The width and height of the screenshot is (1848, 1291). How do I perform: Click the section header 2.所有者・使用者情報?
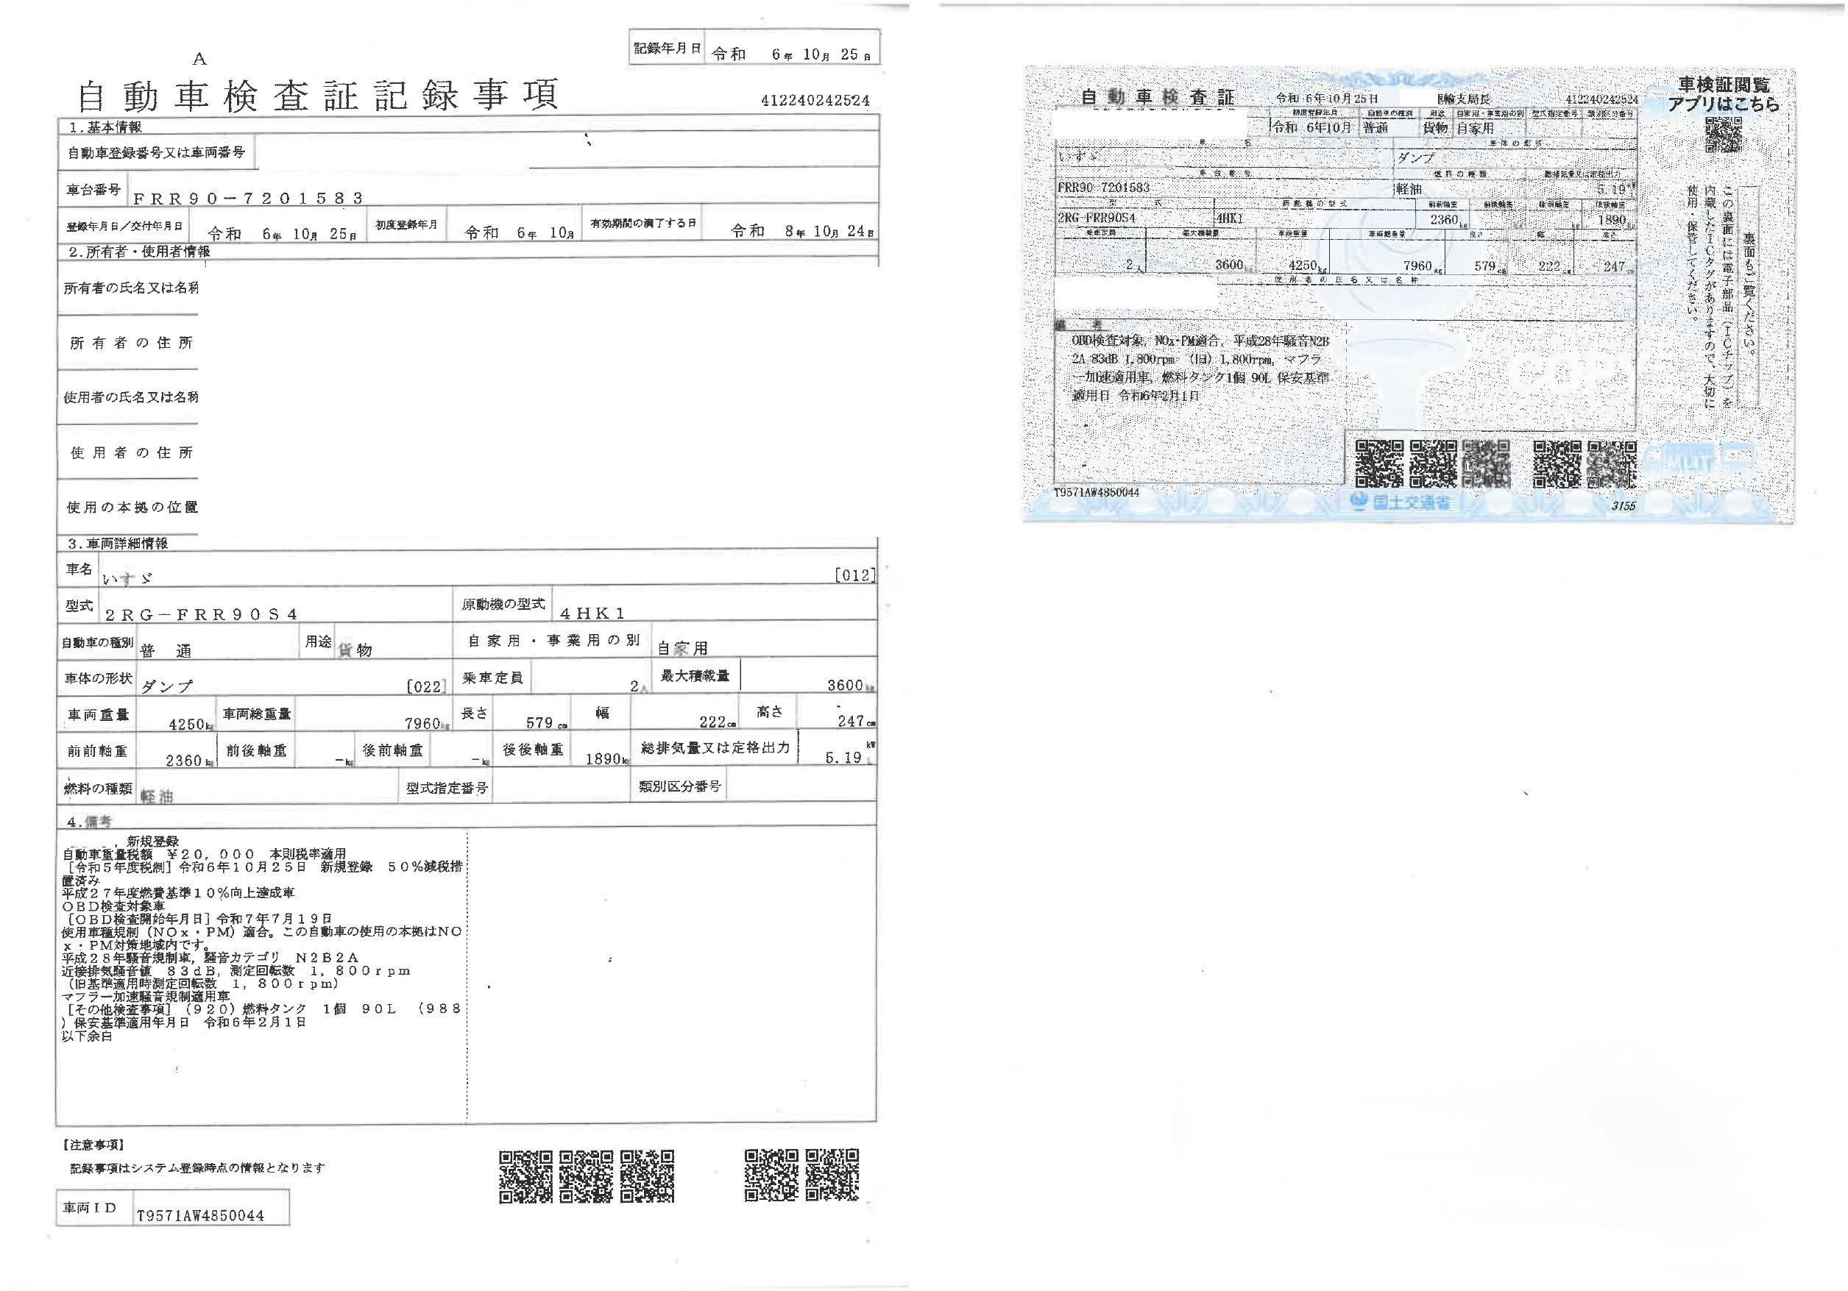(x=138, y=252)
